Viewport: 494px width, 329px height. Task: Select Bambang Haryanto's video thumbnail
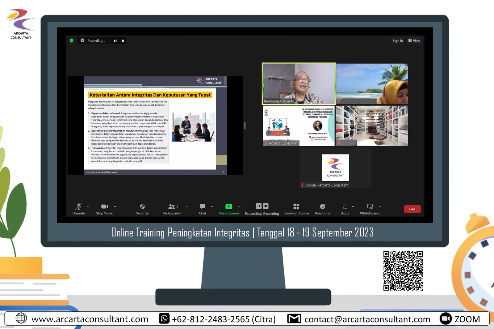(x=299, y=84)
